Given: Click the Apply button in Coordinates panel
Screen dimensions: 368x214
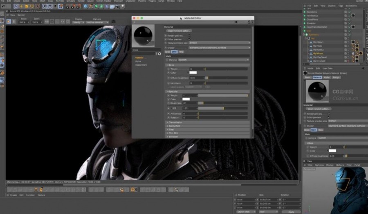Looking at the screenshot, I should tap(291, 212).
